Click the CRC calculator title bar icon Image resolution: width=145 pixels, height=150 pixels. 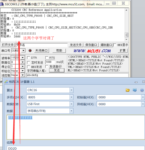[6, 82]
